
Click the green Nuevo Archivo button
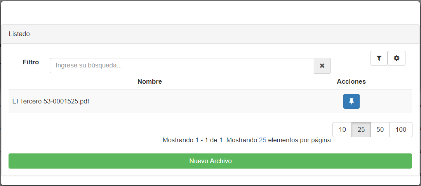[x=210, y=161]
